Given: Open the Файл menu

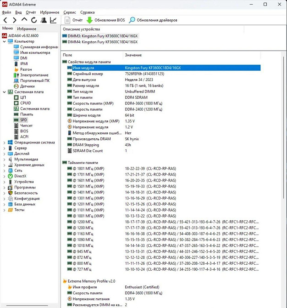Looking at the screenshot, I should [7, 12].
